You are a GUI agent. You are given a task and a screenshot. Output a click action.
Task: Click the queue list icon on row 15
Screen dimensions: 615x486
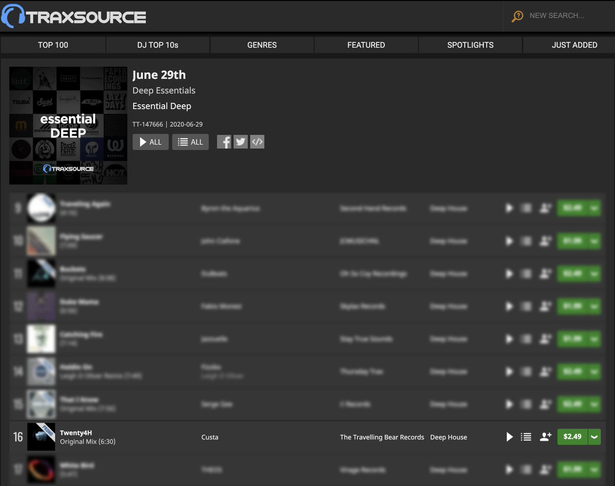click(x=526, y=405)
